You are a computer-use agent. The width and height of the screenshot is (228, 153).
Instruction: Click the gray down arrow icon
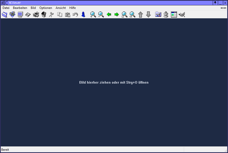pyautogui.click(x=148, y=14)
